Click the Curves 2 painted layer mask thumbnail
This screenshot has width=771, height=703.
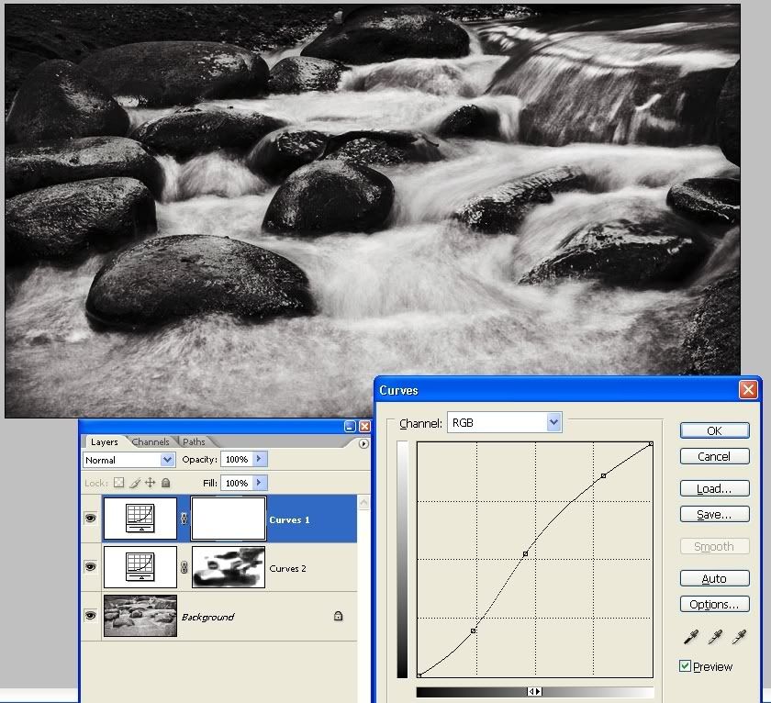(x=229, y=567)
